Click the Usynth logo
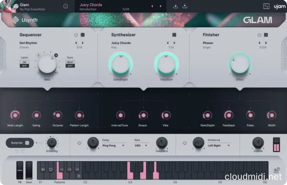The height and width of the screenshot is (185, 287). coord(24,20)
